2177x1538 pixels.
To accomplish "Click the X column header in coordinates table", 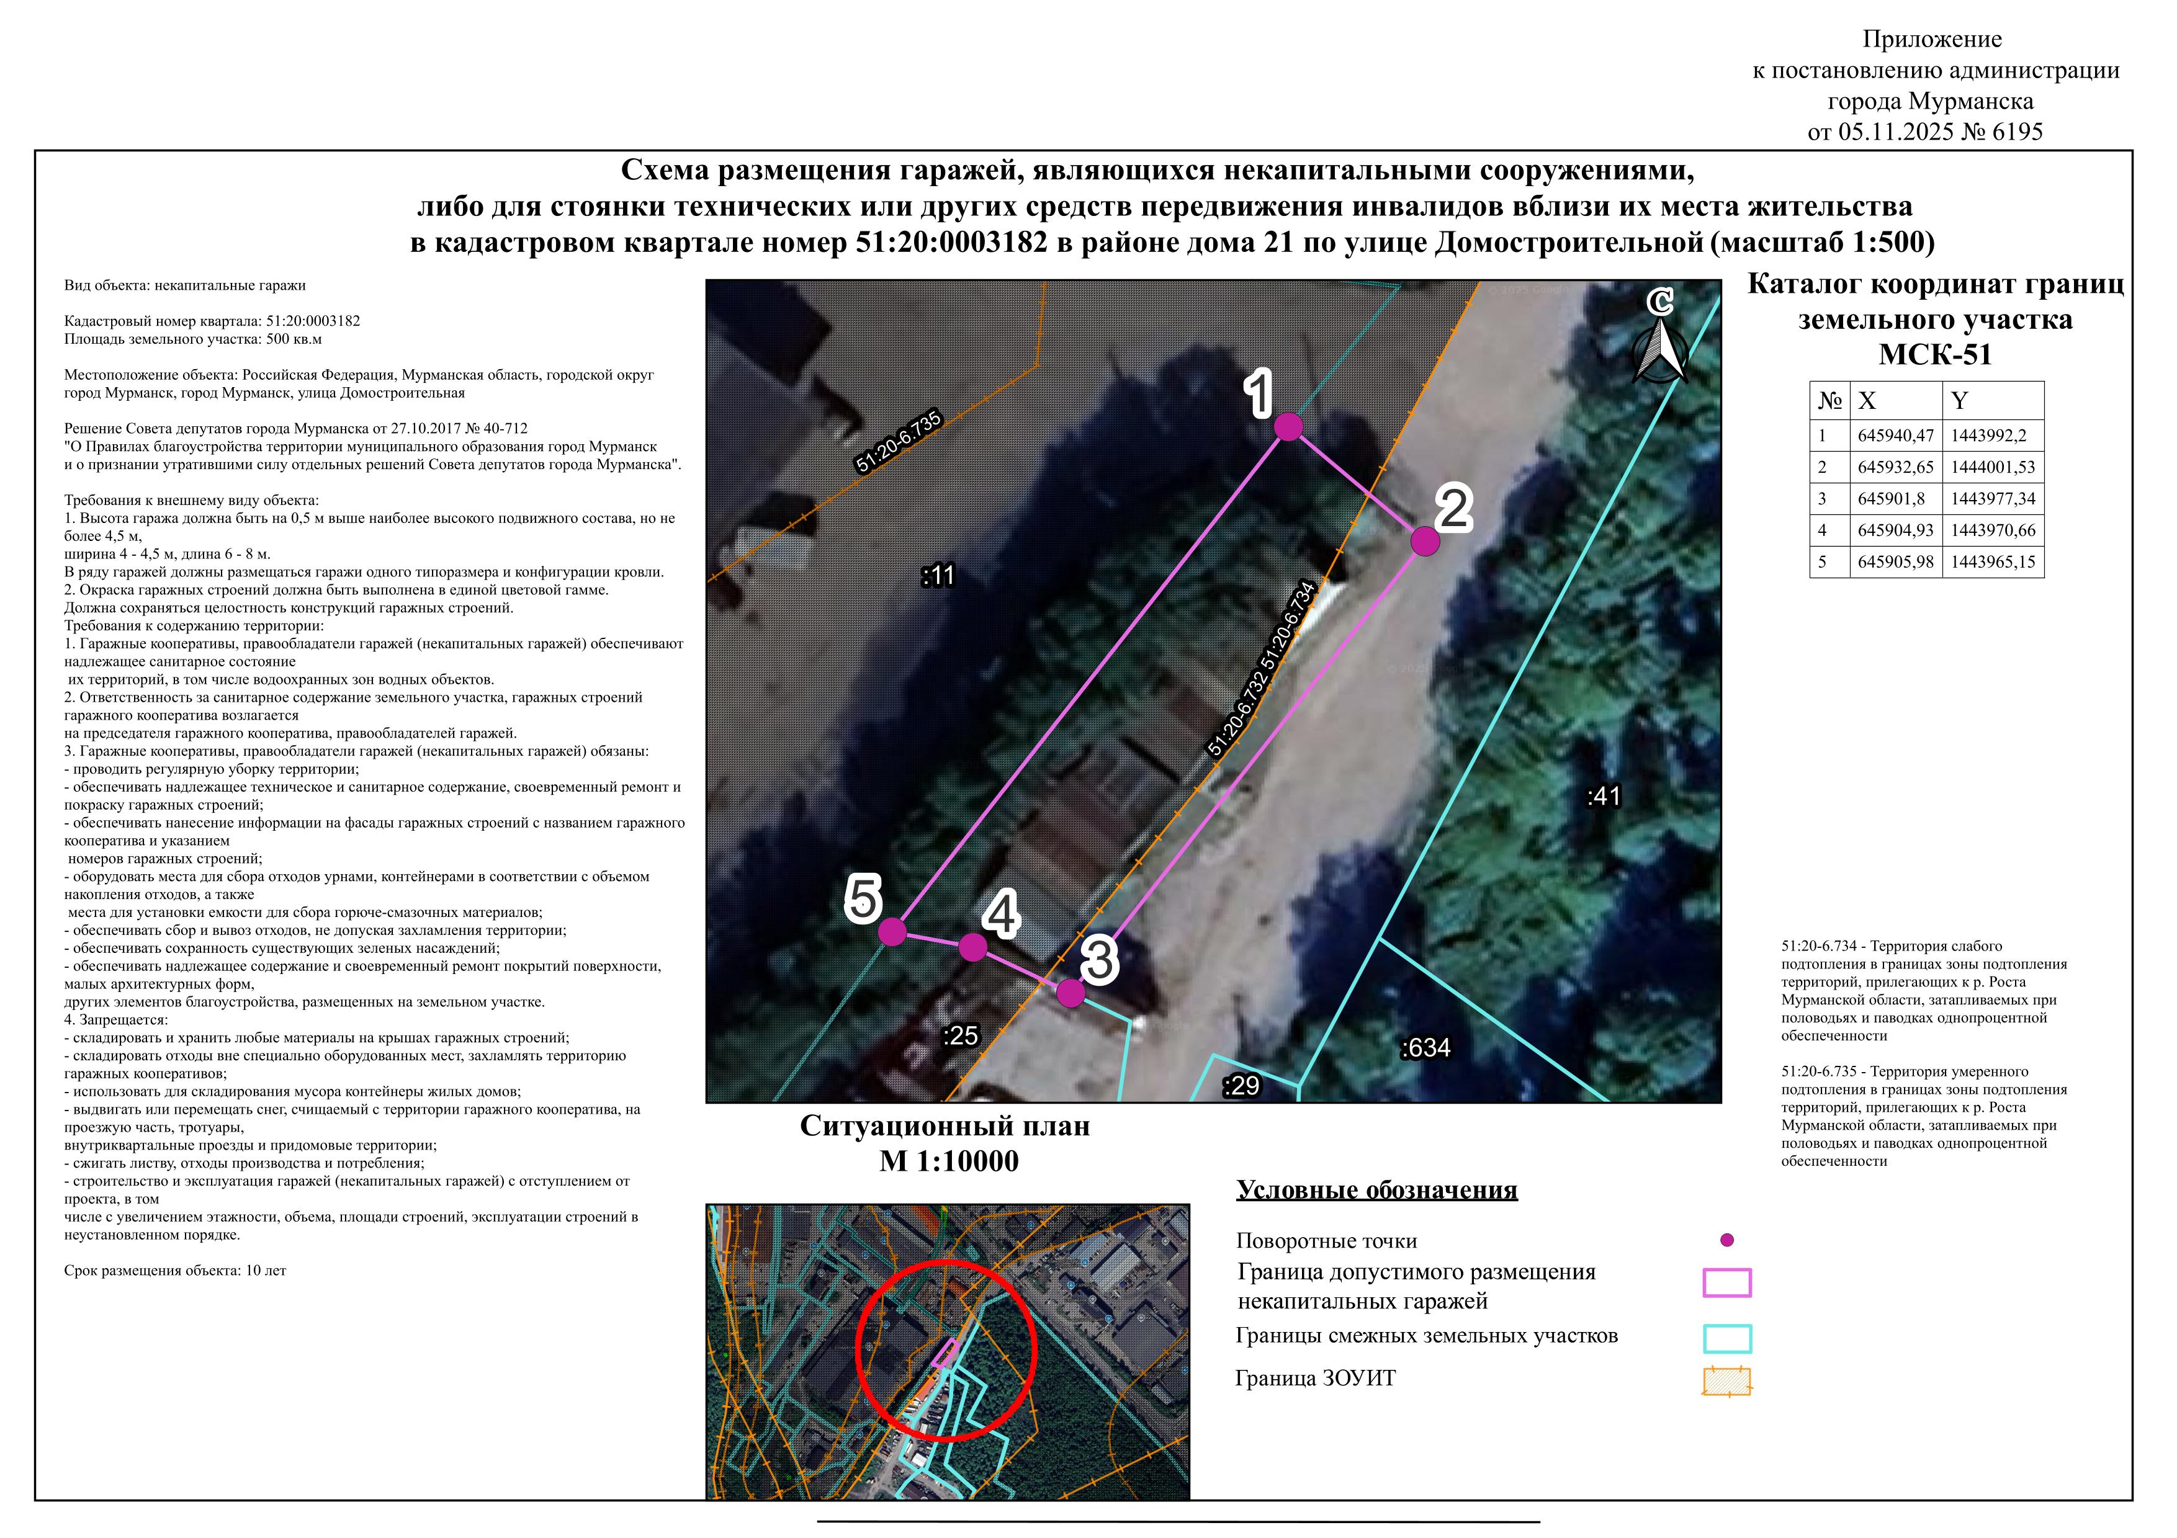I will coord(1868,401).
